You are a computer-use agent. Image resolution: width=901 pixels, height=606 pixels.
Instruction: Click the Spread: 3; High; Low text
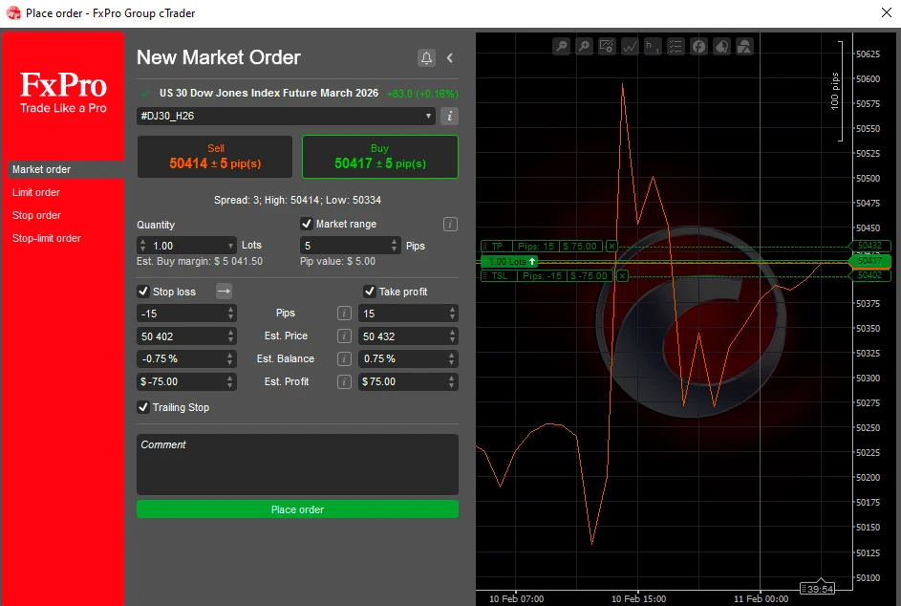coord(298,200)
